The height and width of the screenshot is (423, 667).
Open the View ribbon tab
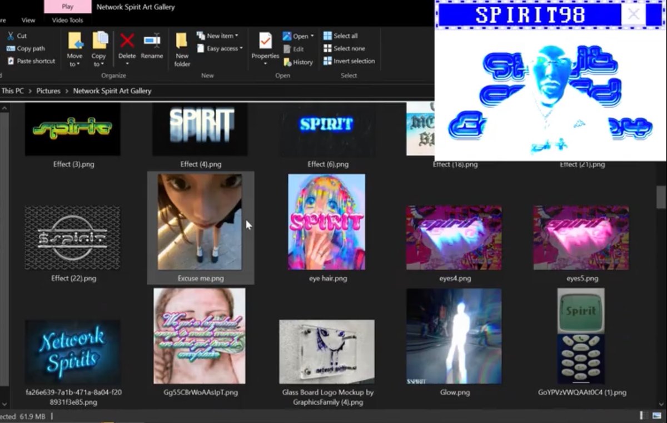click(x=28, y=21)
